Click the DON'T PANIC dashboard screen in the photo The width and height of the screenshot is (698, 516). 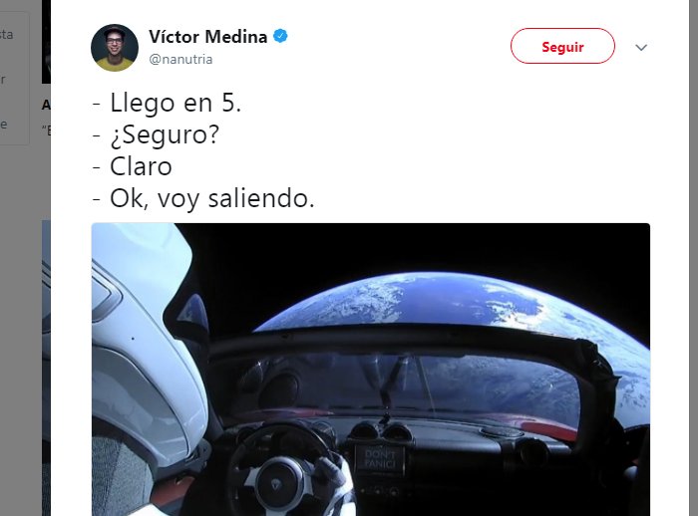click(380, 459)
